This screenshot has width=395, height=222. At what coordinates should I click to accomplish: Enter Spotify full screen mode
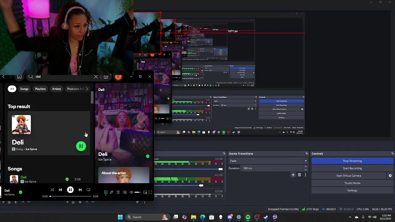(x=150, y=192)
